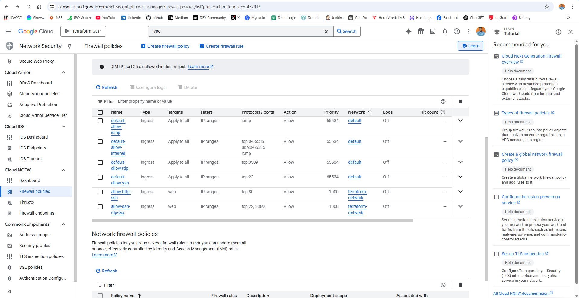Viewport: 579px width, 298px height.
Task: Open column display options for network policies table
Action: tap(460, 285)
